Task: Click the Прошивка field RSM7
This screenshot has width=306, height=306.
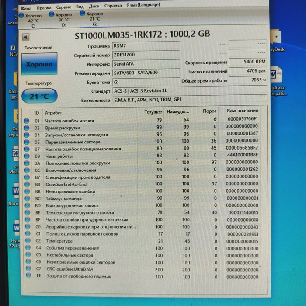Action: [146, 46]
